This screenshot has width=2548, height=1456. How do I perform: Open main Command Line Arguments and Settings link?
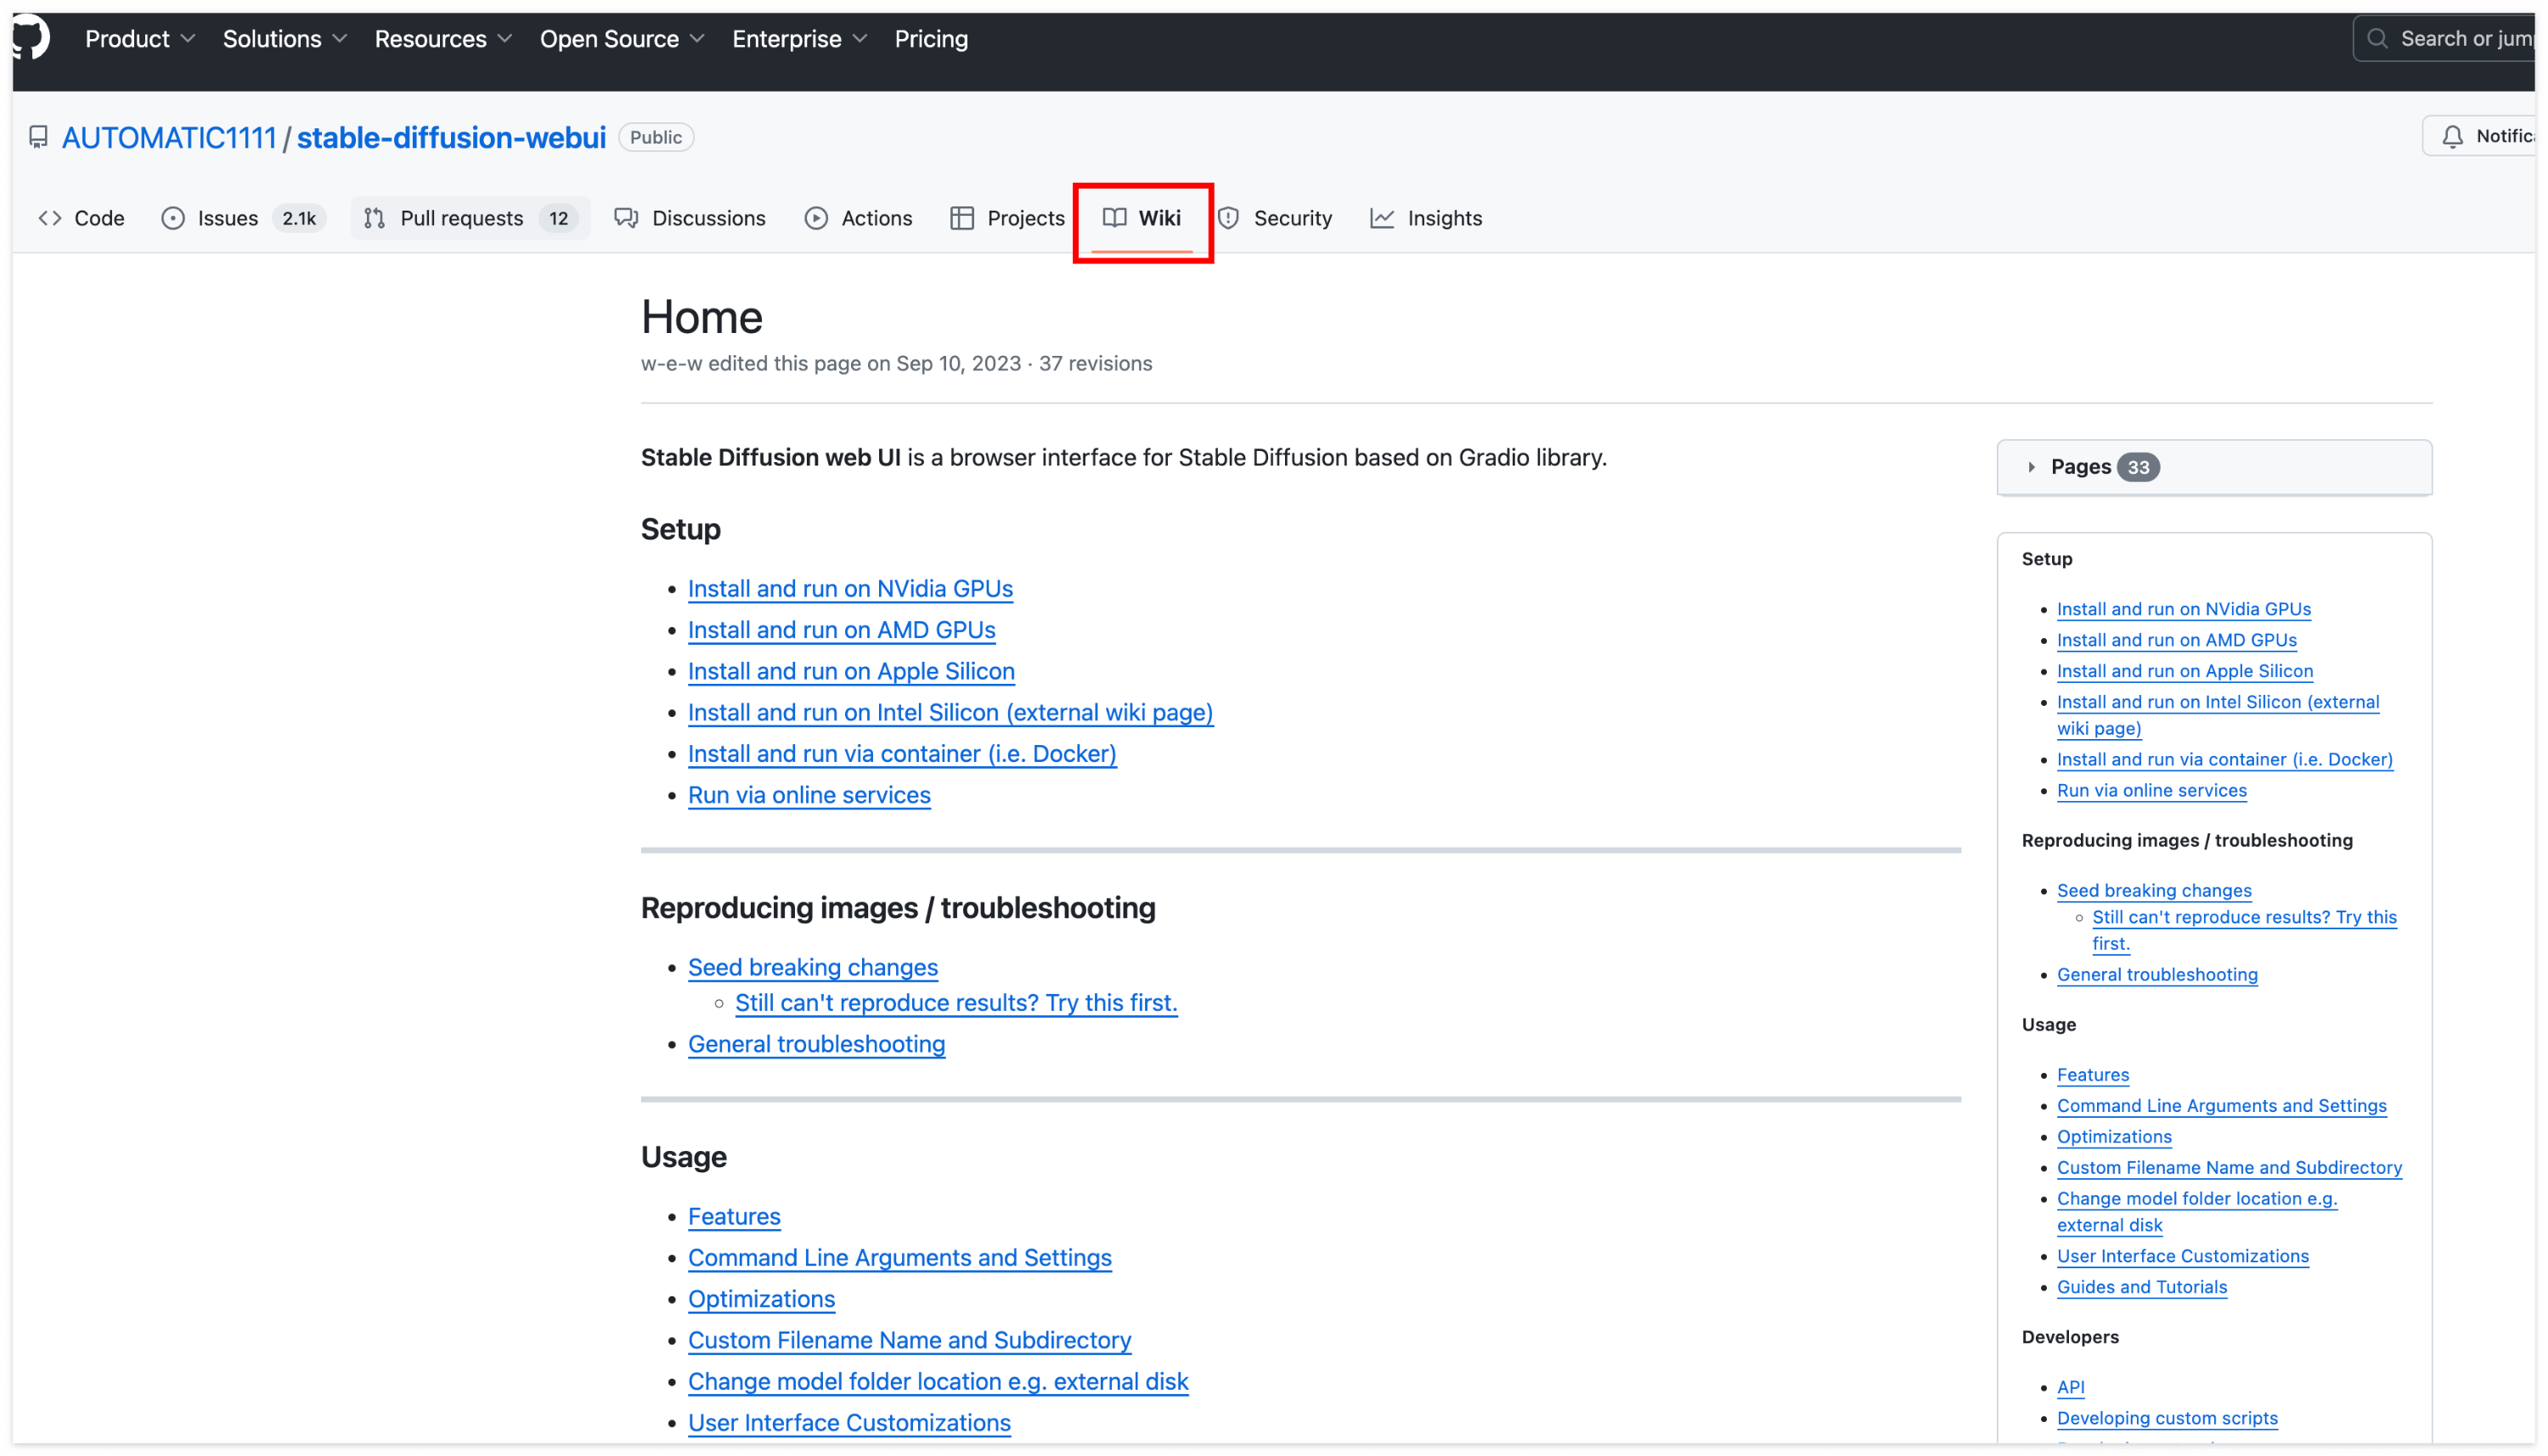pos(899,1257)
